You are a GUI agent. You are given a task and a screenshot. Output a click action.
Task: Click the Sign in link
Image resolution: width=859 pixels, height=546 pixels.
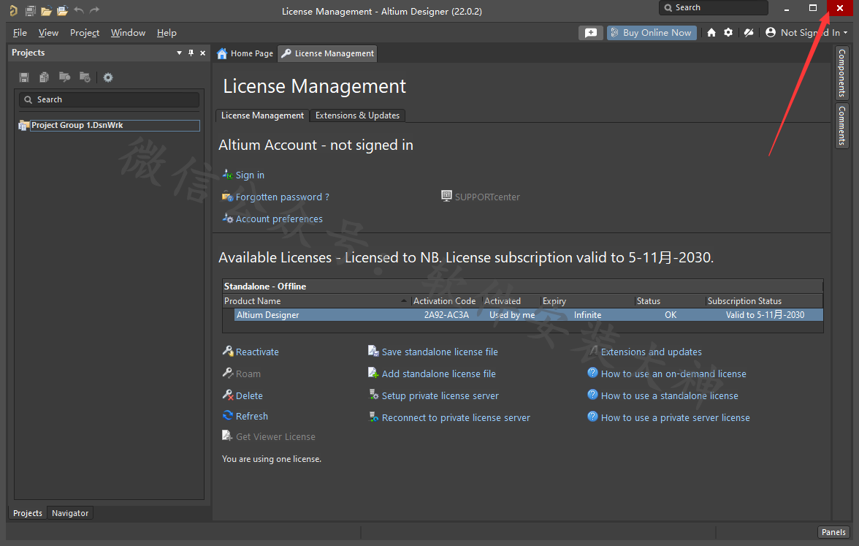click(x=250, y=175)
